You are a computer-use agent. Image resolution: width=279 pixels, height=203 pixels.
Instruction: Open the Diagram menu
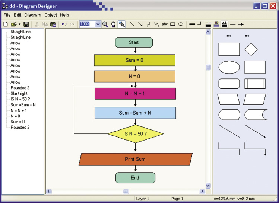tap(33, 15)
